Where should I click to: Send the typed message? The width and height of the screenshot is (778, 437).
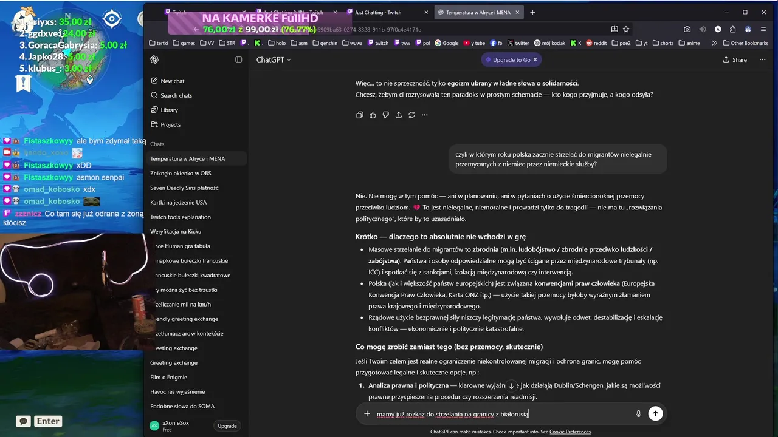(x=655, y=413)
